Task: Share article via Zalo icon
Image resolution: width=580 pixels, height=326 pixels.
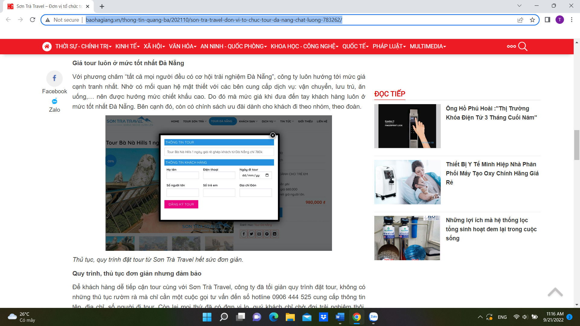Action: tap(54, 101)
